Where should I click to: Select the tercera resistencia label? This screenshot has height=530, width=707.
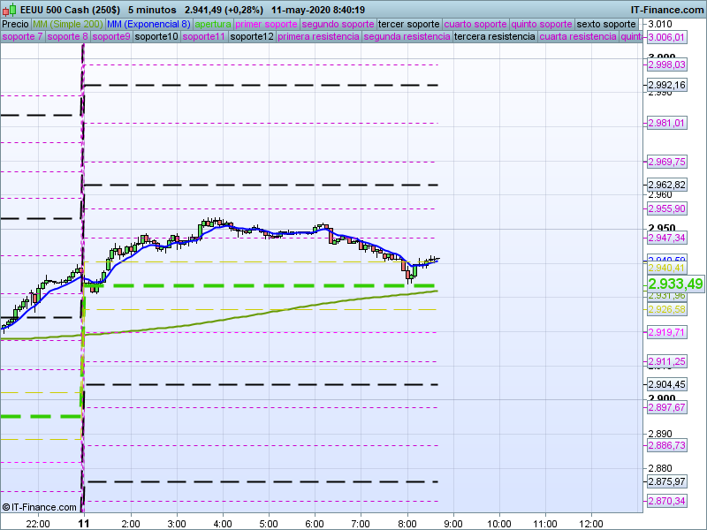[x=494, y=37]
